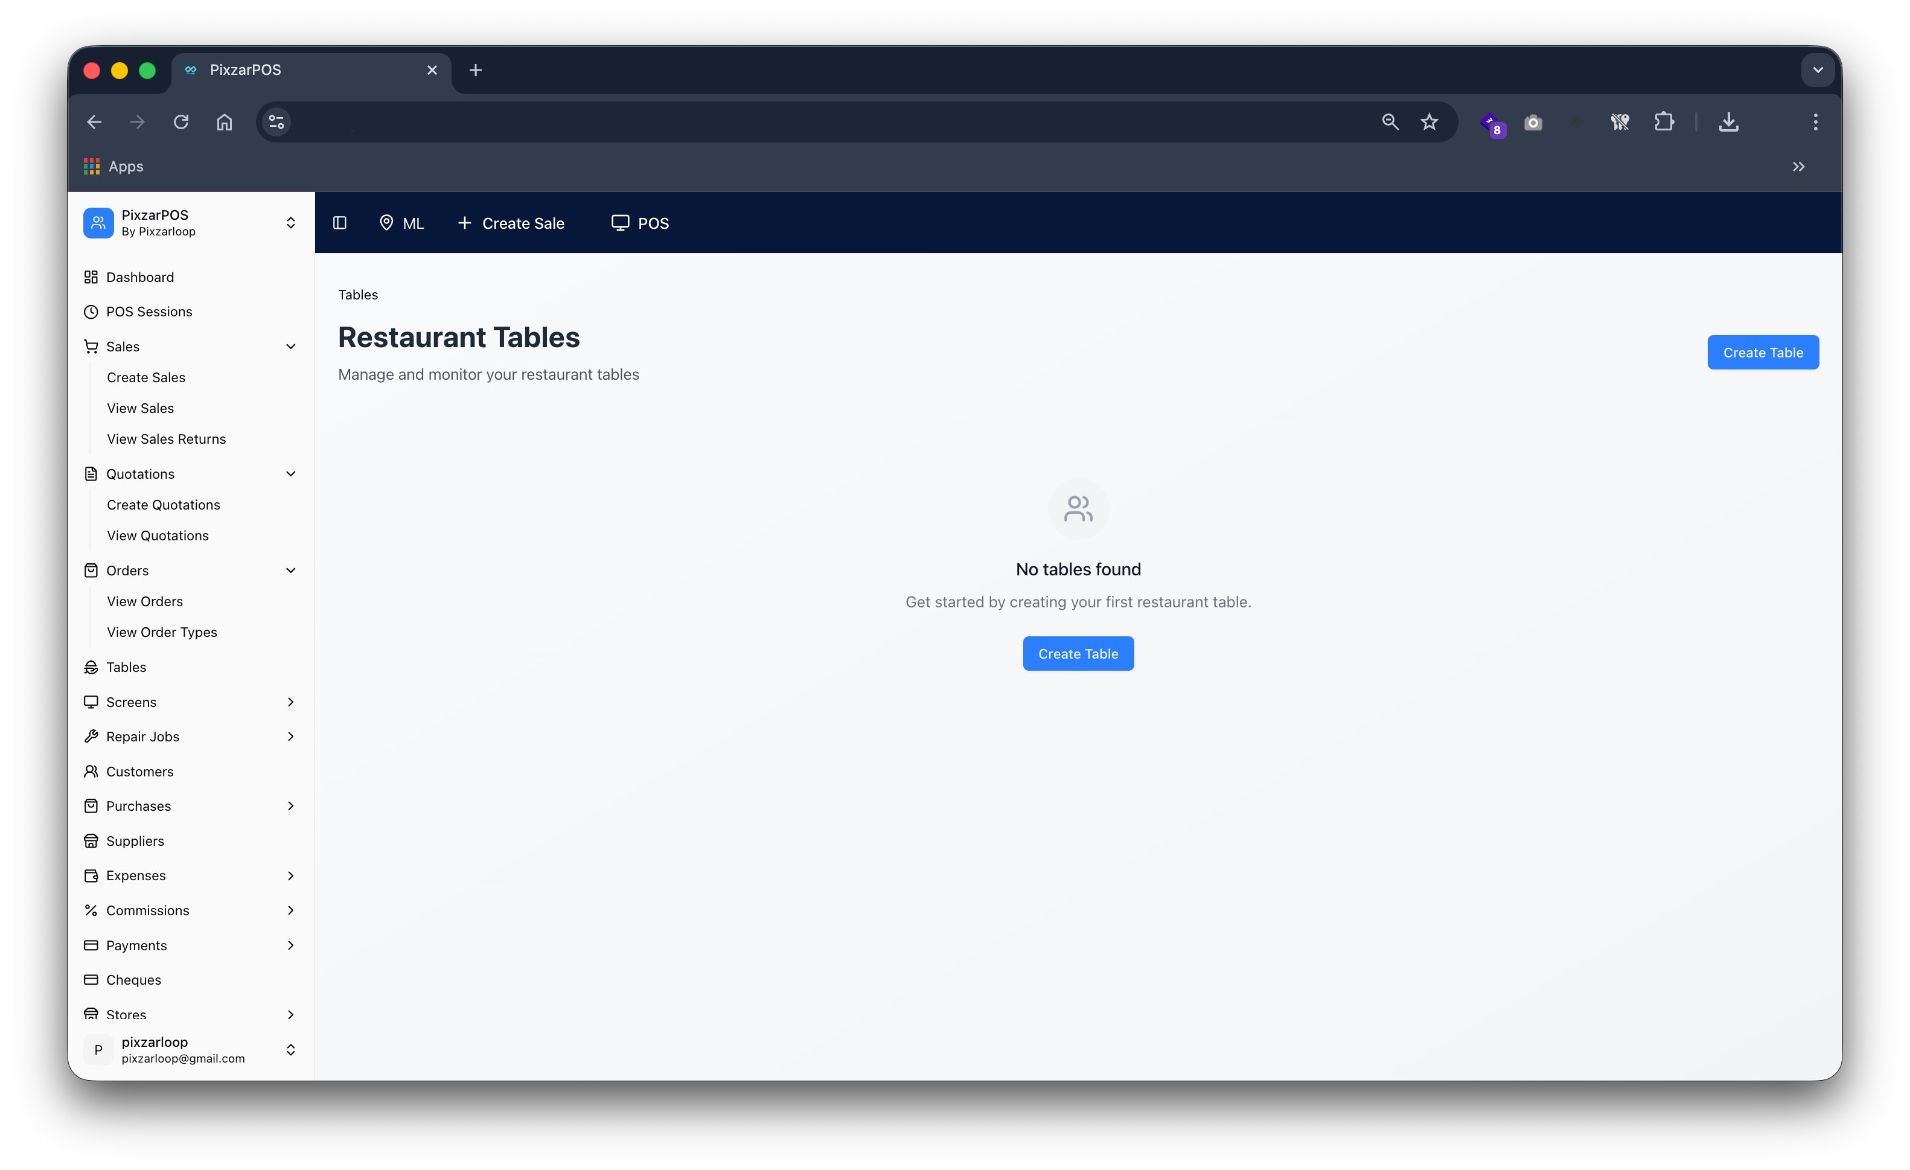Click Create Table in the empty state
The image size is (1910, 1170).
point(1078,653)
